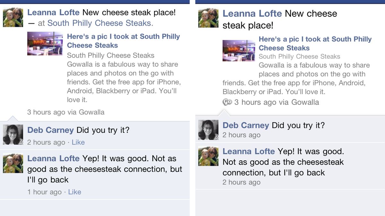Click Leanna Lofte's name on the right-panel post
The width and height of the screenshot is (385, 216).
click(x=252, y=13)
